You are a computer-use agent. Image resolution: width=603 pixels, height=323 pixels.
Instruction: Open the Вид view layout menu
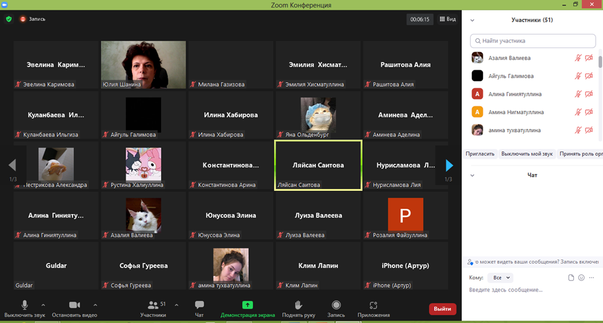[x=448, y=19]
